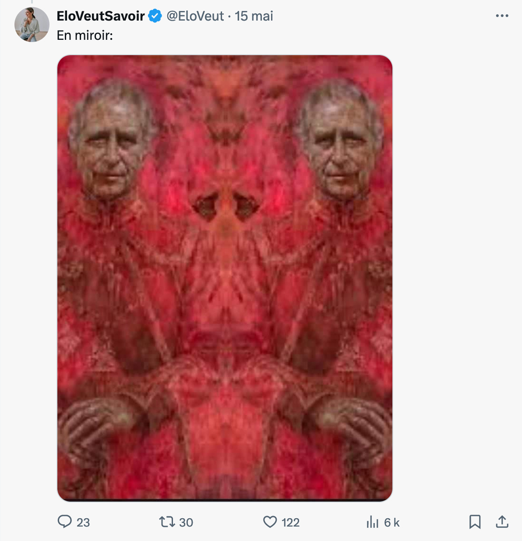Image resolution: width=522 pixels, height=541 pixels.
Task: Like the tweet with the heart icon
Action: tap(270, 522)
